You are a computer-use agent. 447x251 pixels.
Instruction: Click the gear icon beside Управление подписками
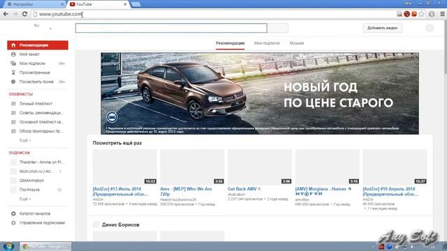coord(13,223)
